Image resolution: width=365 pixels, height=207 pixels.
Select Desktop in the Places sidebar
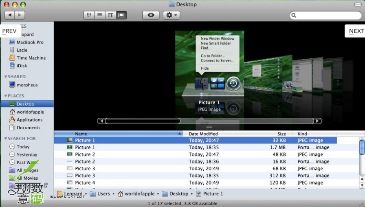point(27,104)
